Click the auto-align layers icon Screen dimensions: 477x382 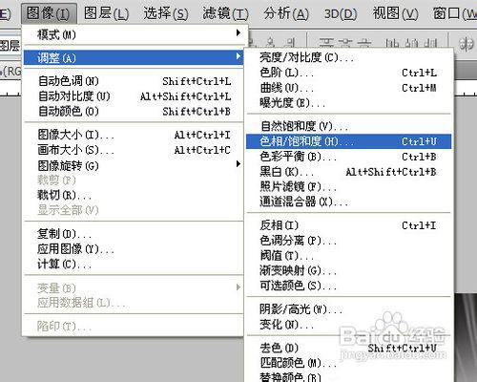(467, 44)
